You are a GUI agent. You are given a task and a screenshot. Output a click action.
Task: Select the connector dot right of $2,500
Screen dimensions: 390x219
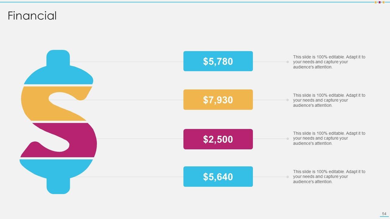click(x=288, y=139)
